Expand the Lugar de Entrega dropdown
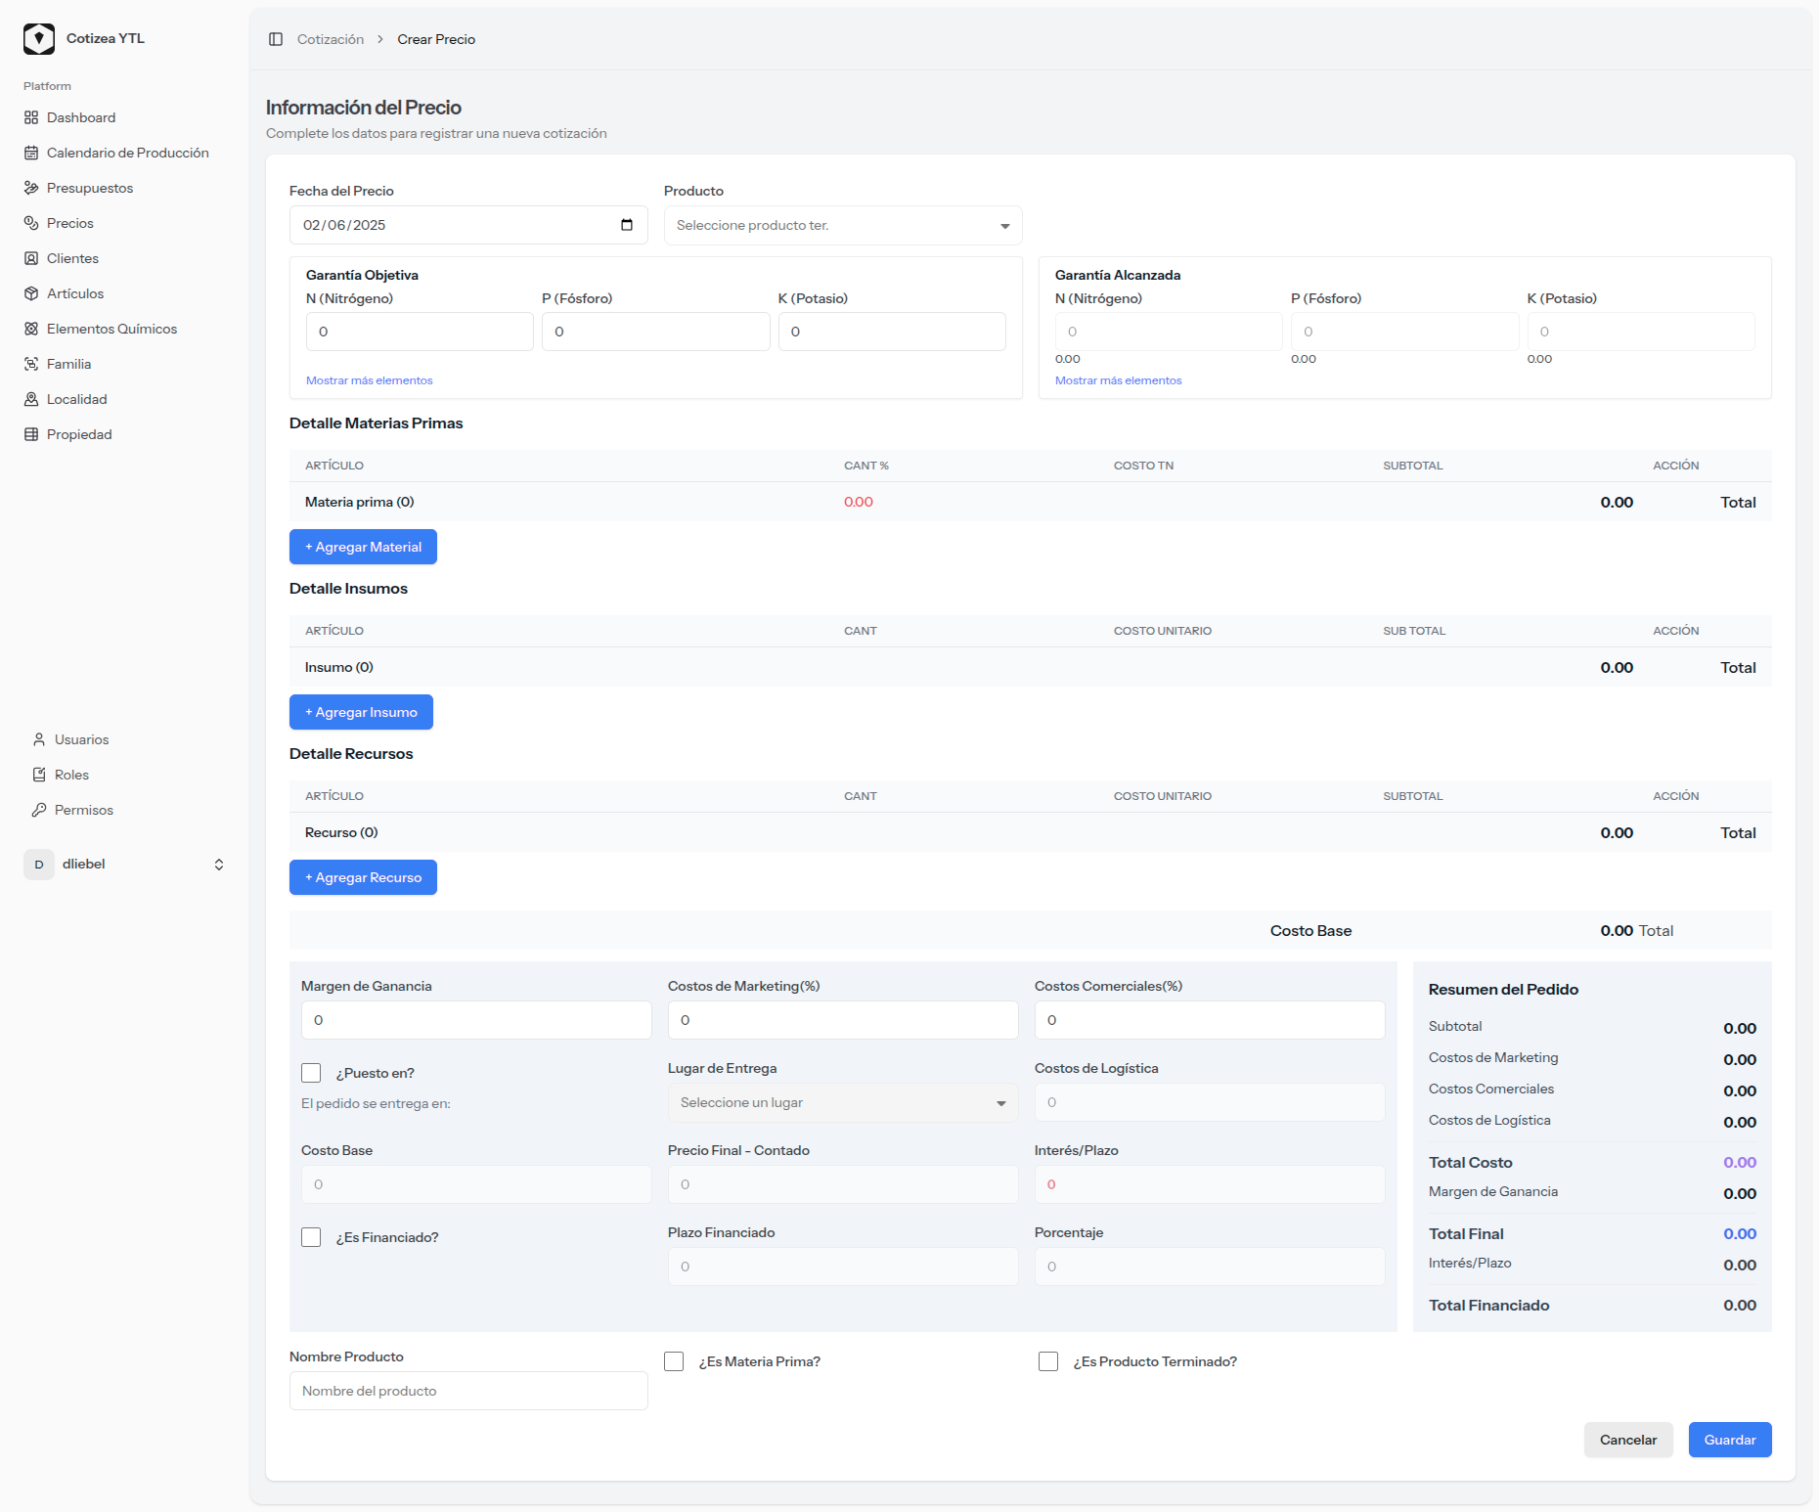 [x=842, y=1102]
